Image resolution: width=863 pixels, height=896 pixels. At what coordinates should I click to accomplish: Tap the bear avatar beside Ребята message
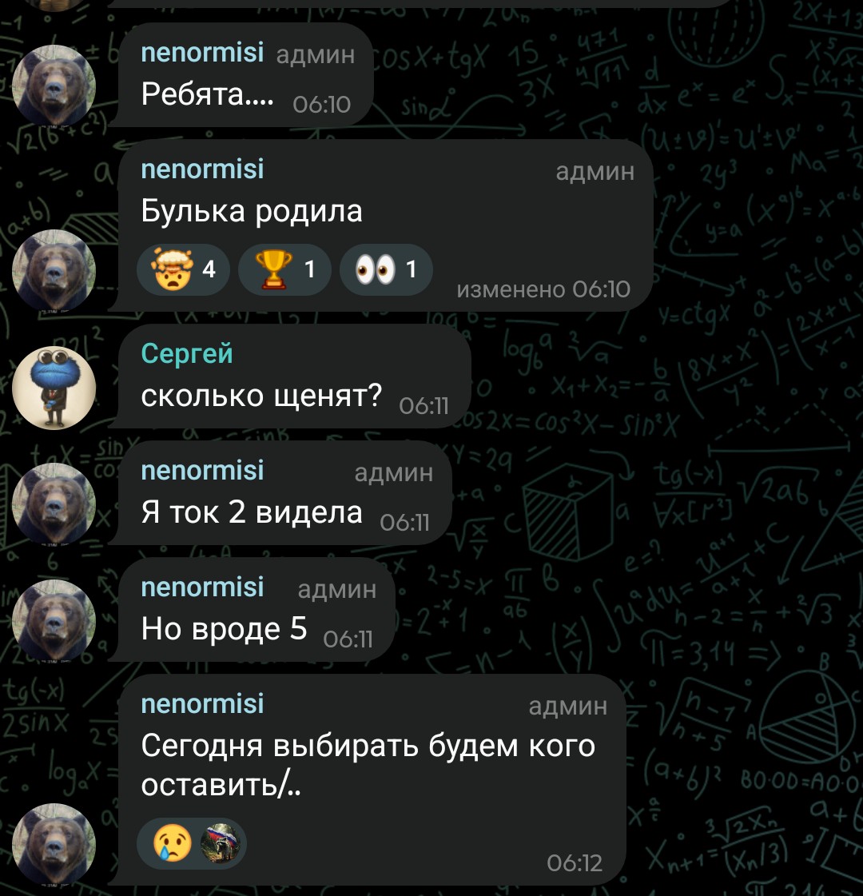[x=54, y=86]
